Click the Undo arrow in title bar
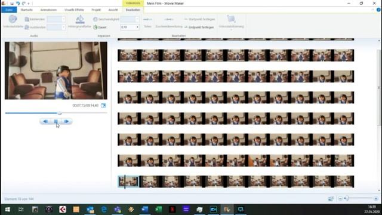382x215 pixels. coord(18,4)
